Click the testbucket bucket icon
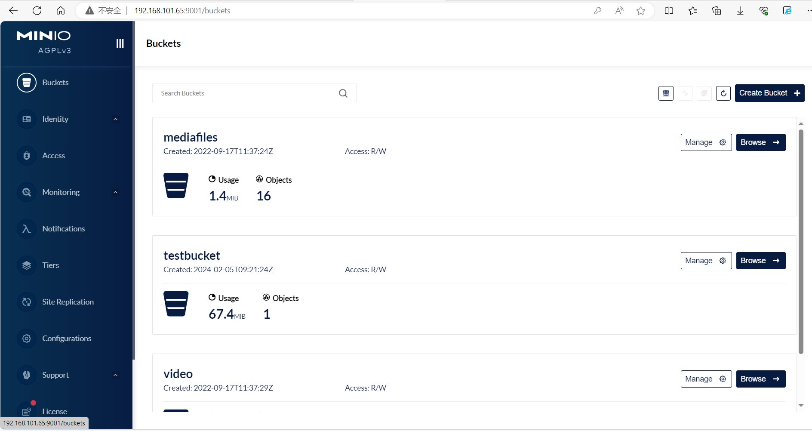Image resolution: width=812 pixels, height=431 pixels. click(x=176, y=304)
